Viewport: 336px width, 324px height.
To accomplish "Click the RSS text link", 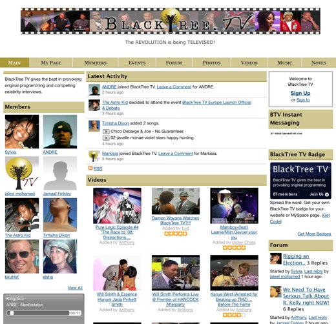I will tap(98, 168).
